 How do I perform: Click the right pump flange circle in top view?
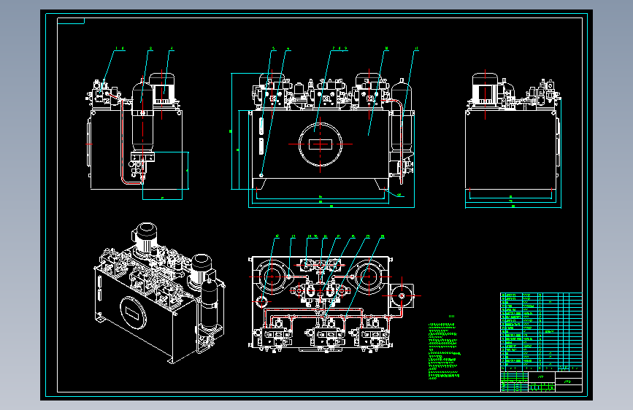[x=369, y=276]
